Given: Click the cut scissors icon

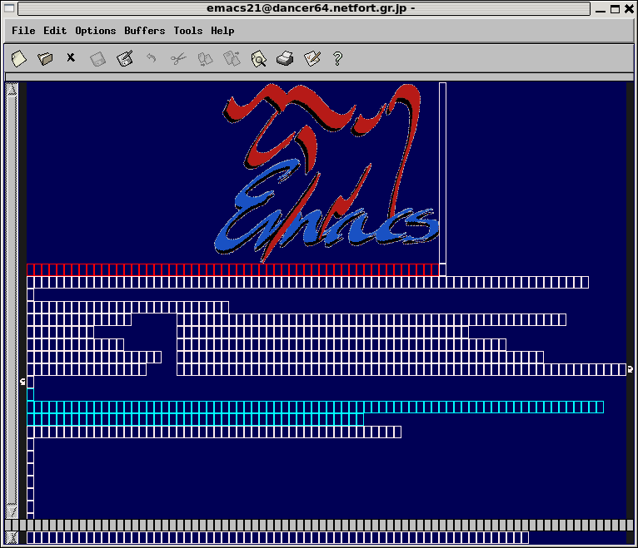Looking at the screenshot, I should pyautogui.click(x=178, y=59).
